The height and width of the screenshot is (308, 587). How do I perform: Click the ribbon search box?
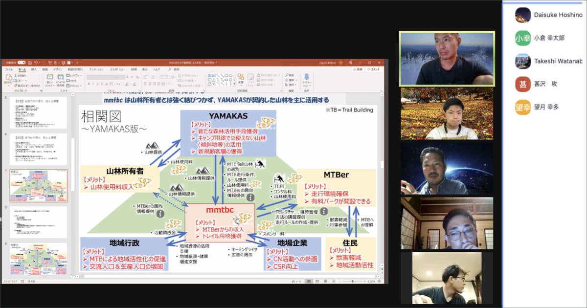coord(175,69)
